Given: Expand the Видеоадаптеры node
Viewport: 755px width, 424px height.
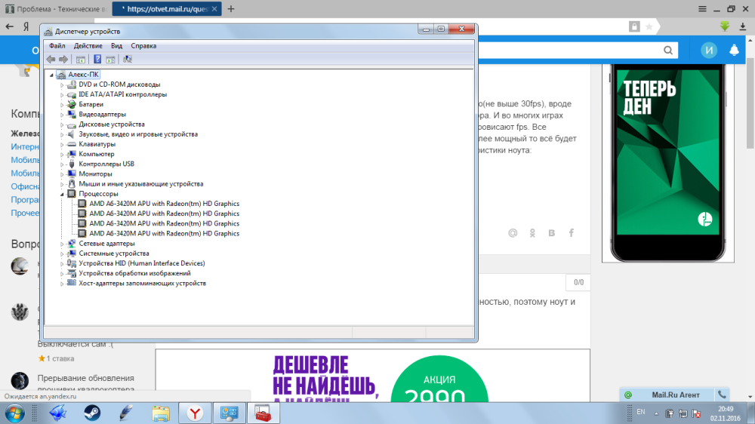Looking at the screenshot, I should (62, 115).
